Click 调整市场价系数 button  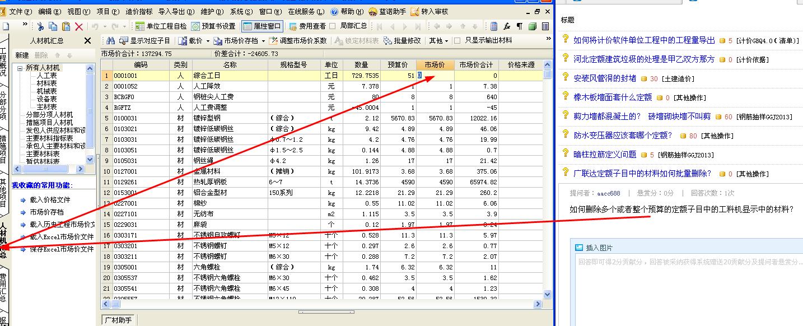click(x=298, y=40)
